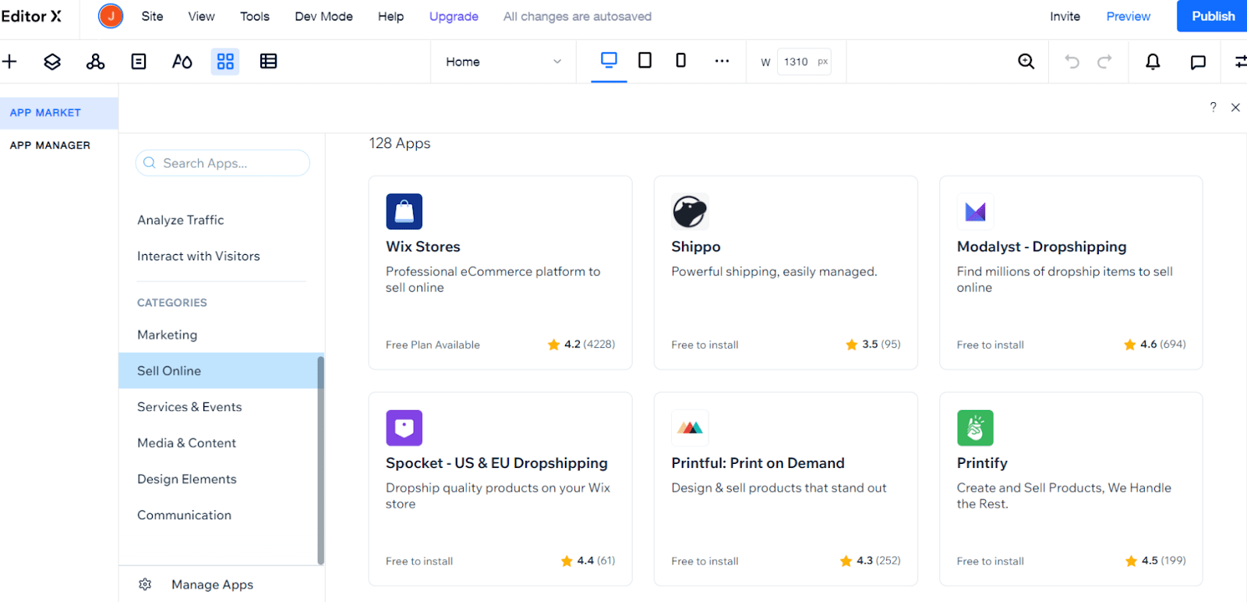
Task: Click the Invite button
Action: click(1065, 16)
